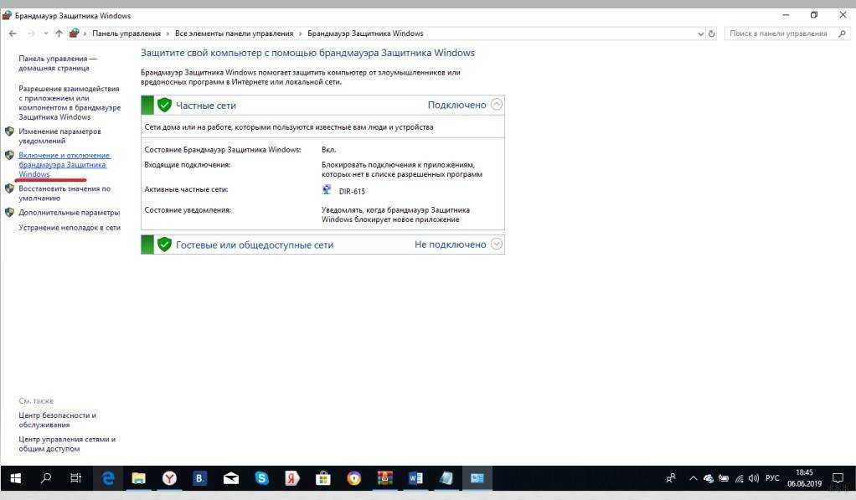Viewport: 856px width, 500px height.
Task: Open the People icon in taskbar
Action: tap(671, 479)
